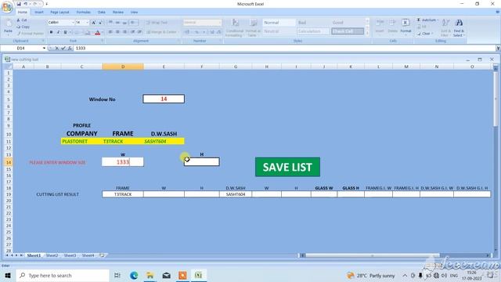501x282 pixels.
Task: Switch to the Page Layout tab
Action: (x=59, y=13)
